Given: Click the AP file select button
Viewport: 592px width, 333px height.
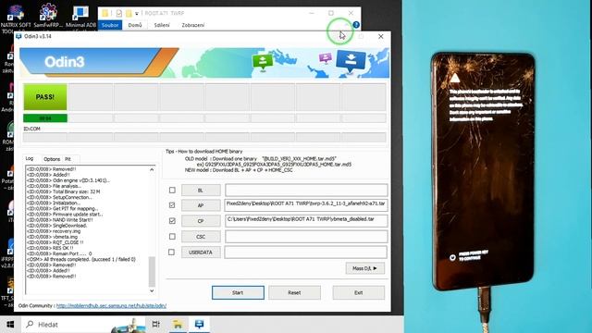Looking at the screenshot, I should coord(201,205).
